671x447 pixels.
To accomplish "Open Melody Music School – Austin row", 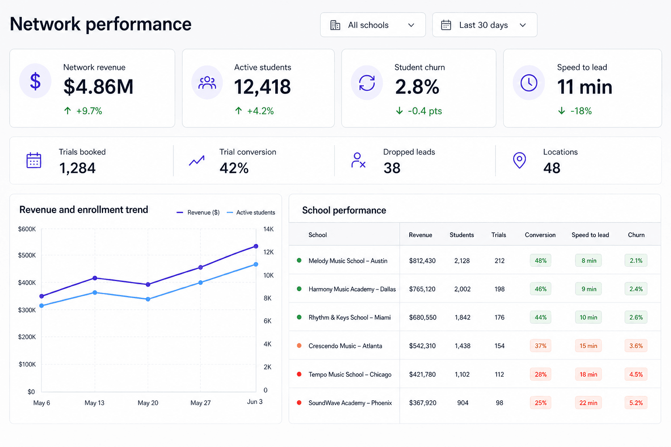I will point(475,261).
